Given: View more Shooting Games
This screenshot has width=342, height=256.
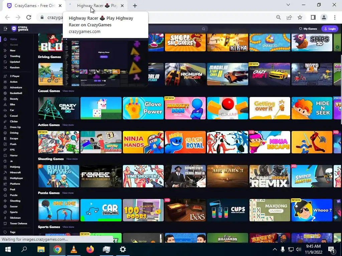Looking at the screenshot, I should (x=72, y=159).
